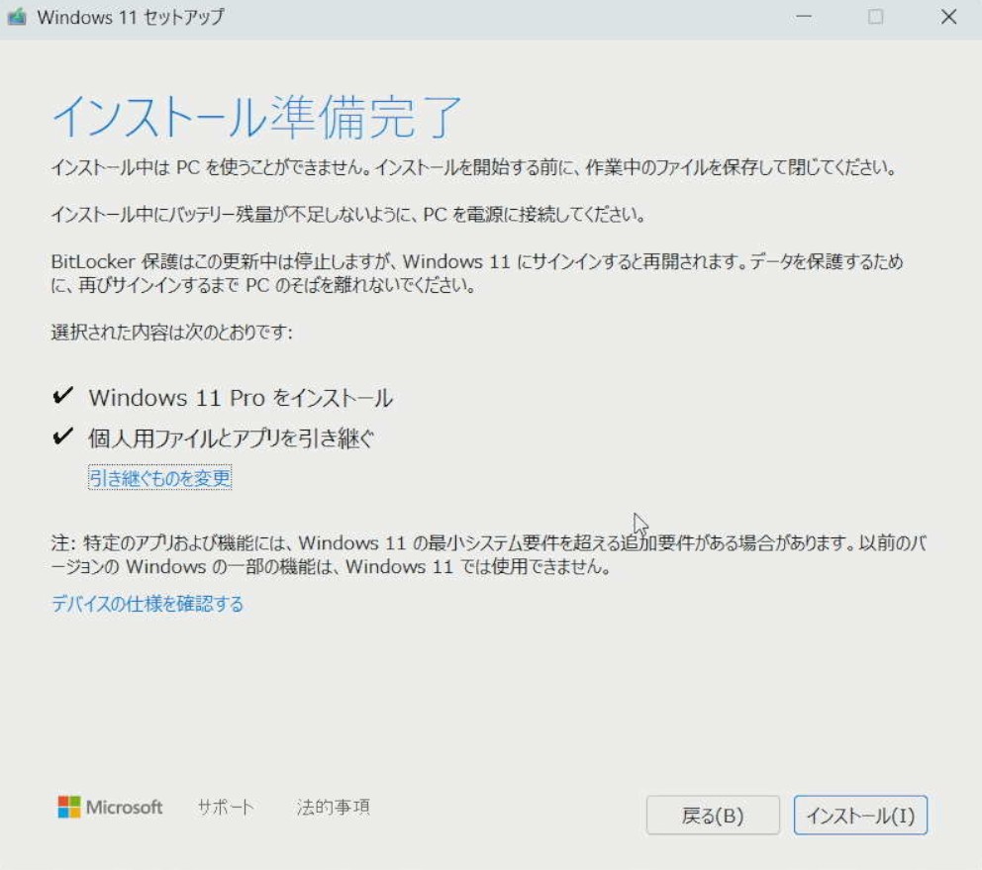
Task: Click the checkmark beside 個人用ファイルとアプリを引き継ぐ
Action: click(x=63, y=435)
